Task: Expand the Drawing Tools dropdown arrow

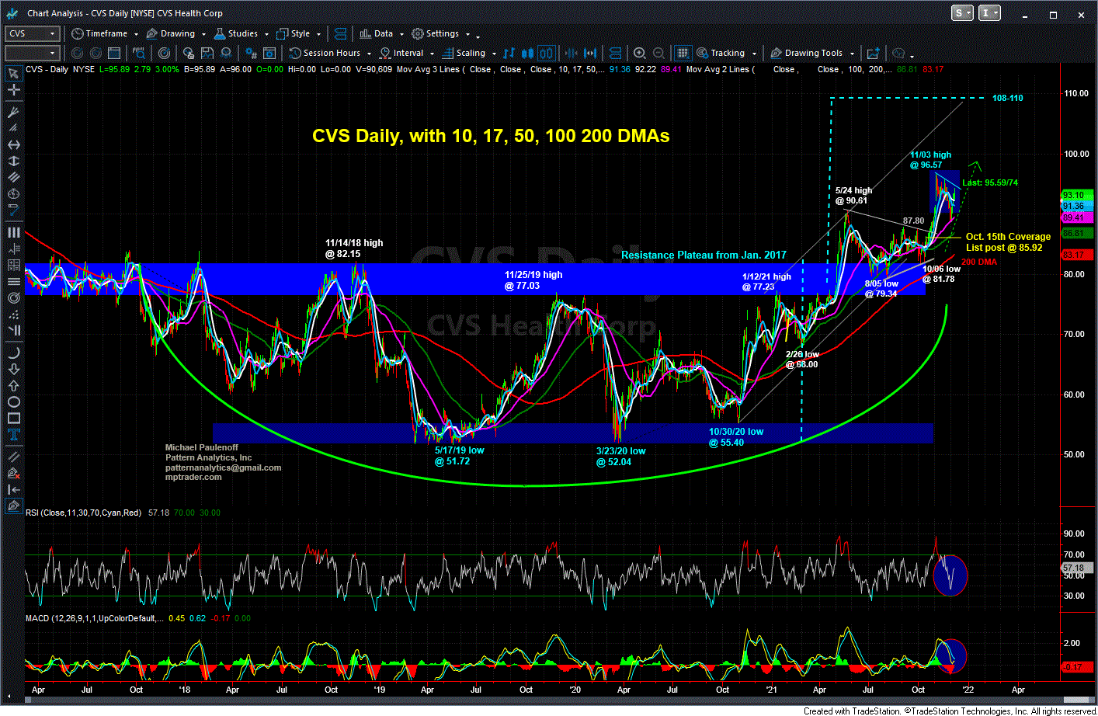Action: coord(852,54)
